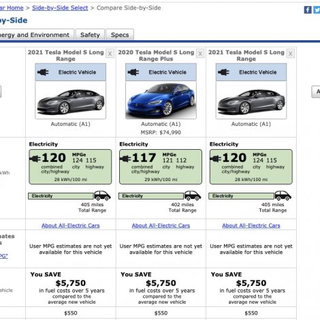
Task: Click plug icon in 2020 Model S banner
Action: coord(133,72)
